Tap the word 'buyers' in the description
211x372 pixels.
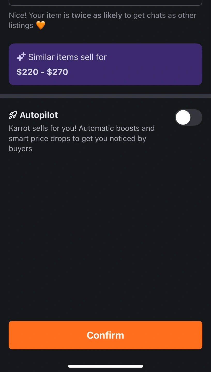[20, 149]
